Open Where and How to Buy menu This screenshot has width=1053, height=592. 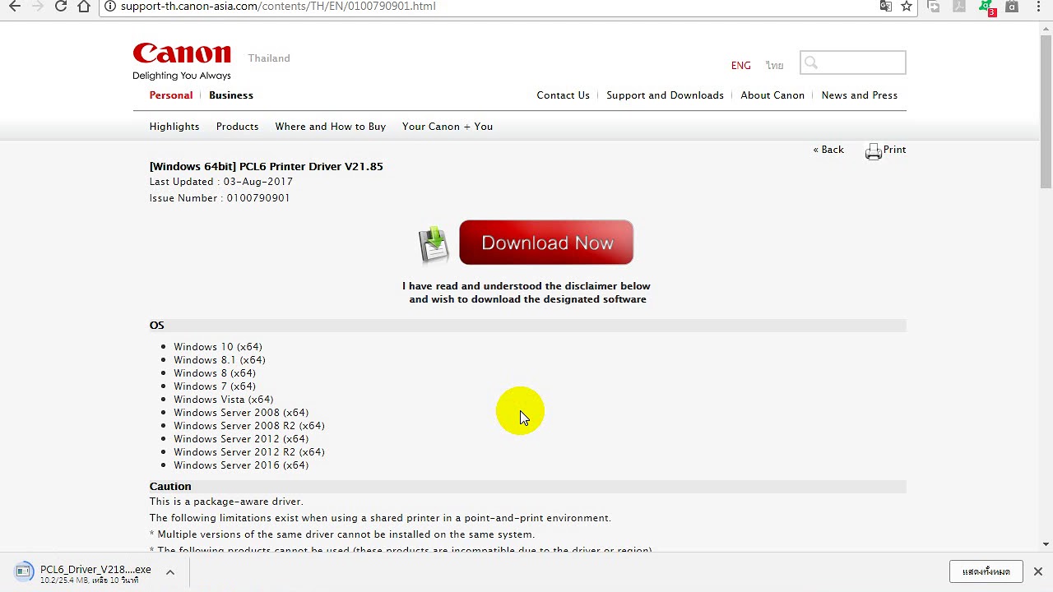click(x=331, y=127)
